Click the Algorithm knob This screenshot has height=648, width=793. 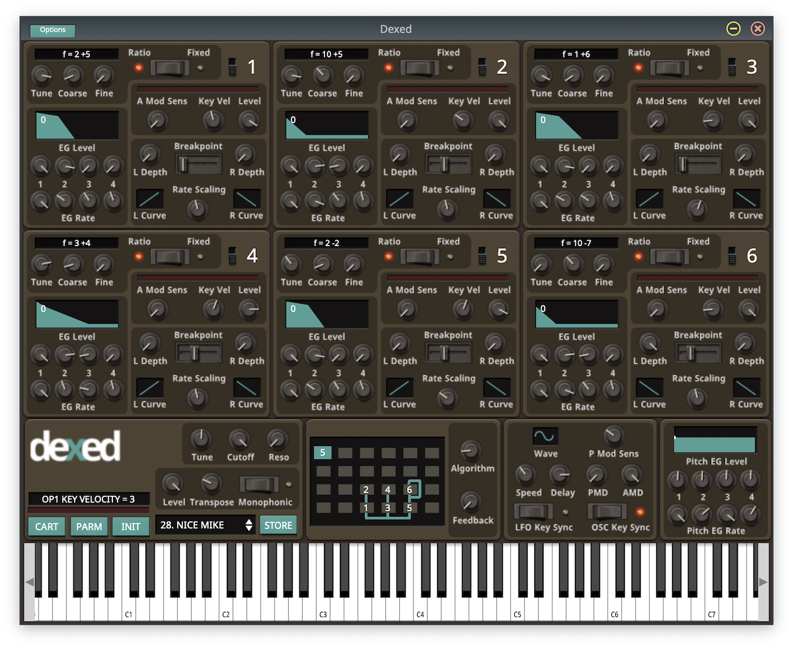(471, 450)
